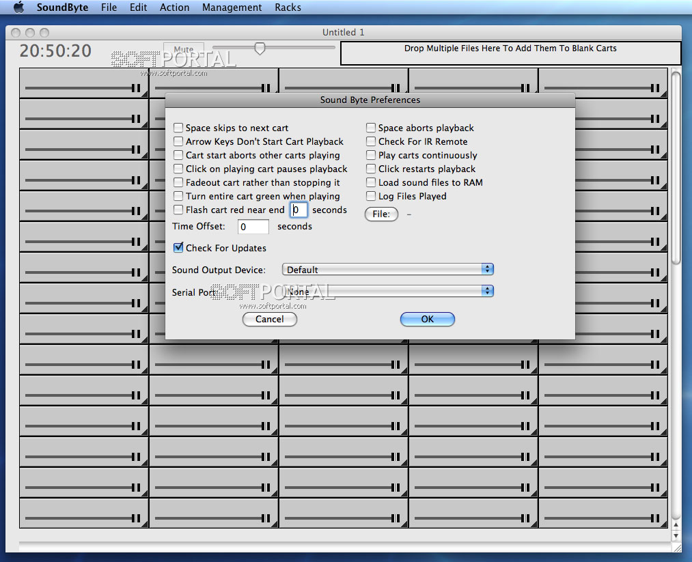Click the Mute button

point(184,49)
